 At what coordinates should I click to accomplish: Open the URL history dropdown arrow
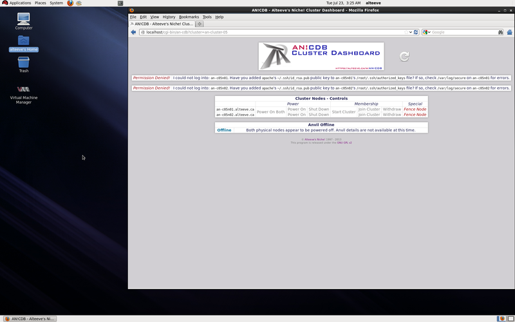pyautogui.click(x=411, y=32)
